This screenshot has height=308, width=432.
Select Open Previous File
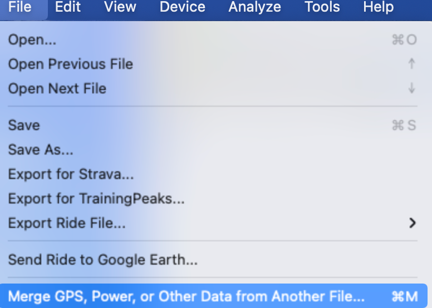click(70, 64)
